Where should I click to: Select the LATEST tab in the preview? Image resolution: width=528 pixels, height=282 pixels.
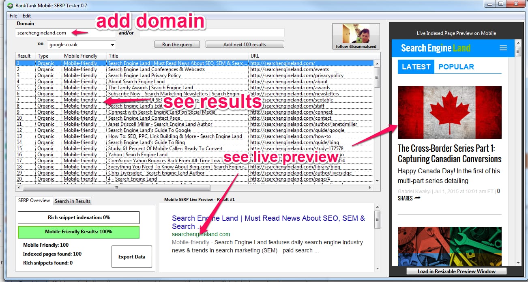(x=416, y=67)
